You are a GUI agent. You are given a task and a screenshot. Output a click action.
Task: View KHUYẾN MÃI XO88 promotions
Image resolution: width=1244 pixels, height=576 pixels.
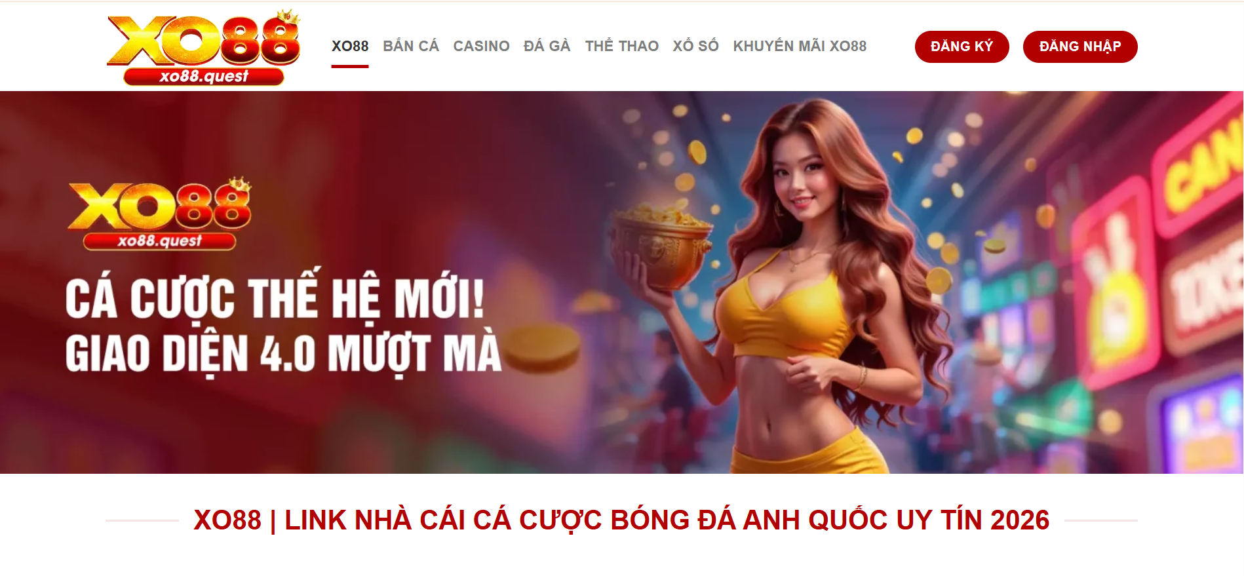[x=800, y=46]
